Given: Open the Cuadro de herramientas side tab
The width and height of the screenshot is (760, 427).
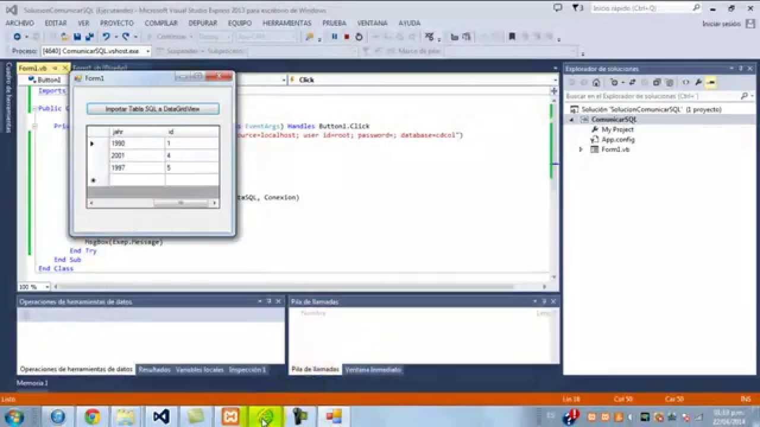Looking at the screenshot, I should tap(8, 98).
